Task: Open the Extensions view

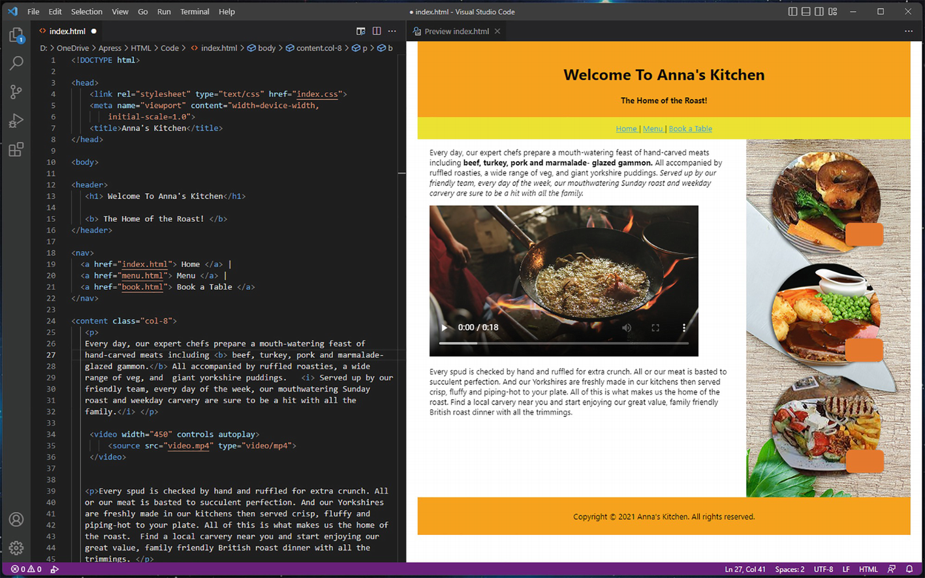Action: click(x=16, y=149)
